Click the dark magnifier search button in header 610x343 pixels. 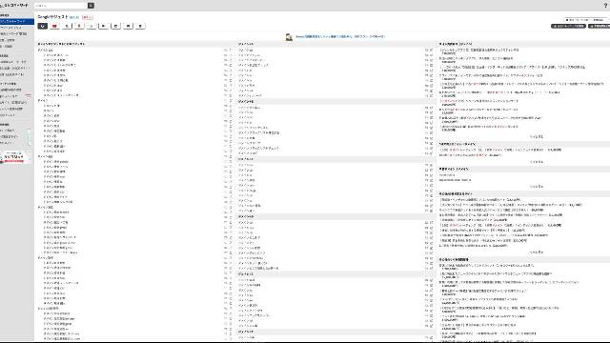(x=91, y=6)
